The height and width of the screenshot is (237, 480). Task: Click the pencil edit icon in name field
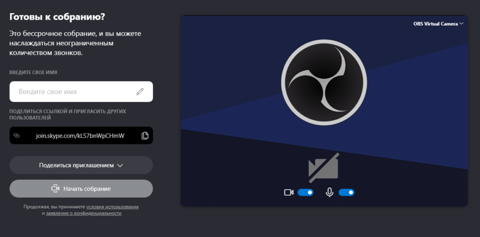tap(140, 91)
